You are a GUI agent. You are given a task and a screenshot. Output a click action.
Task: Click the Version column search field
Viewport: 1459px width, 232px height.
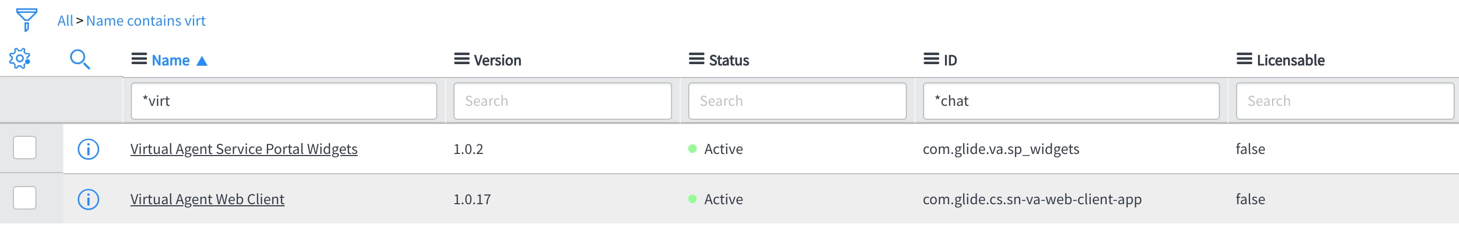pos(562,101)
